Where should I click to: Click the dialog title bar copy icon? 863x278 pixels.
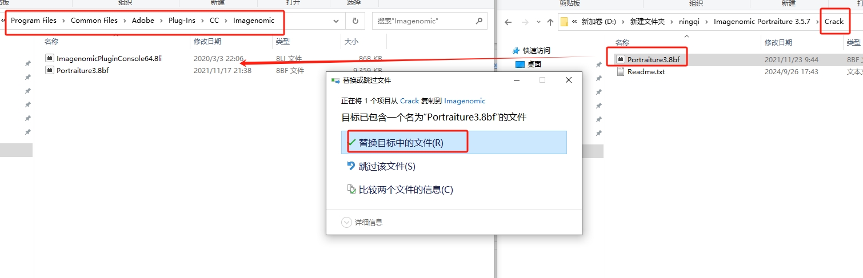click(x=335, y=80)
